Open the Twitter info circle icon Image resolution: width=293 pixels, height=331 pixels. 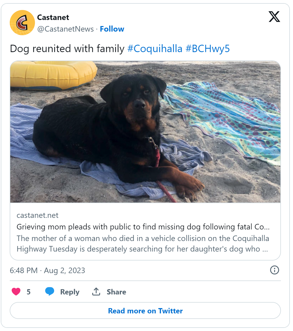[x=274, y=270]
